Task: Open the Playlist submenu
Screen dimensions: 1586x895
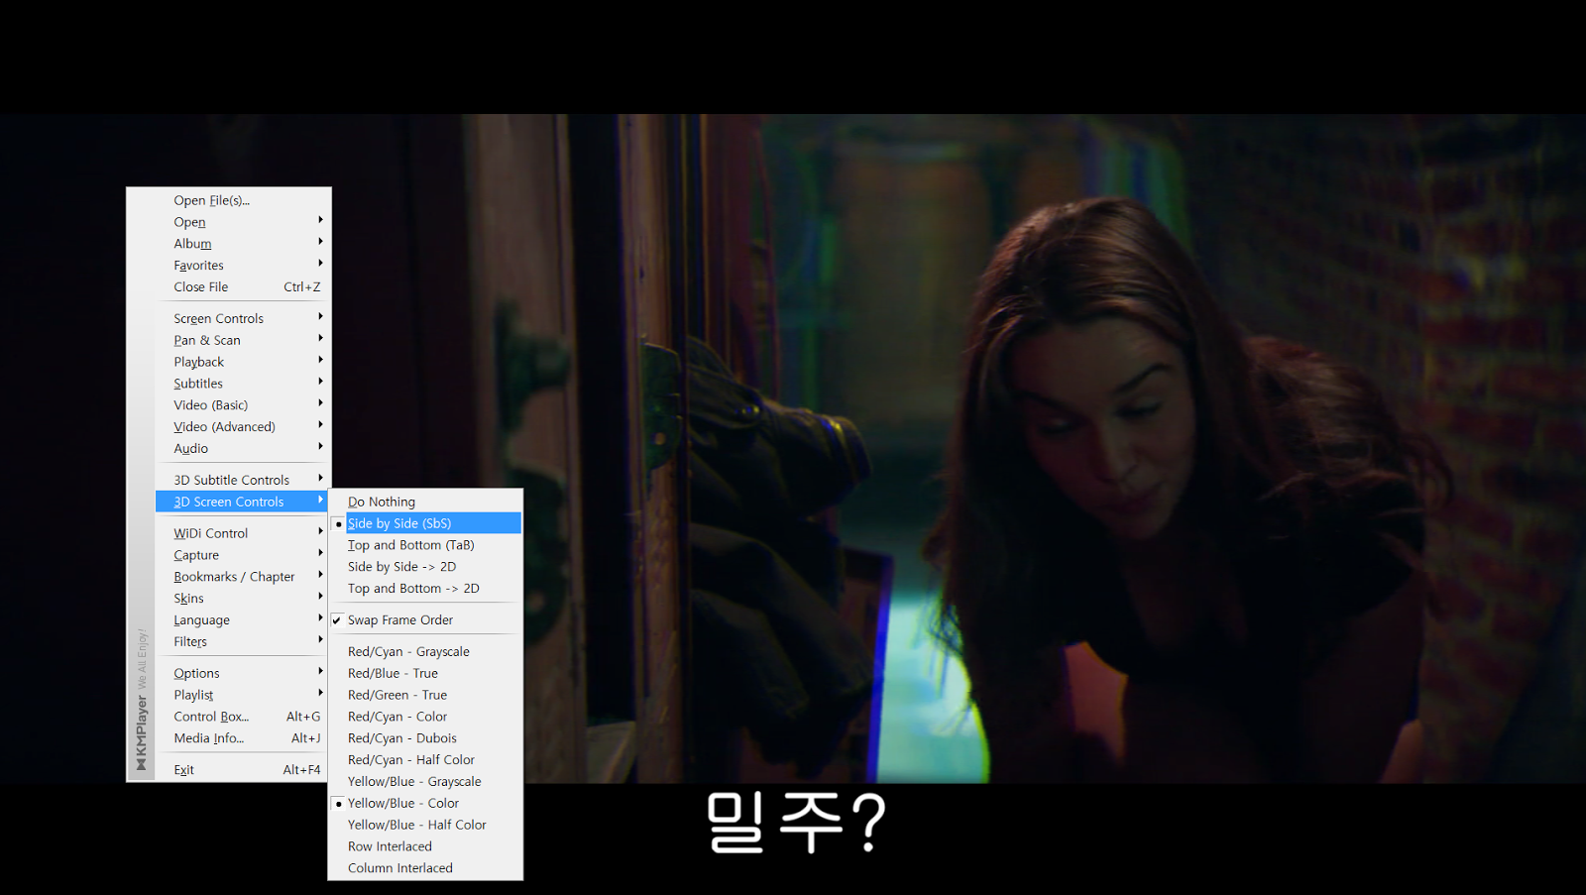Action: tap(241, 695)
